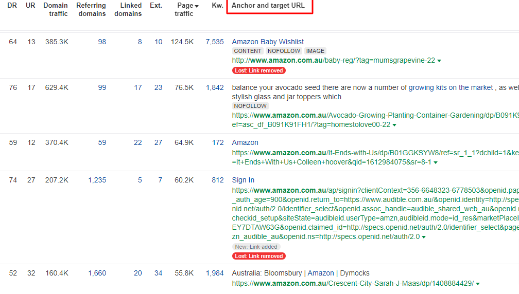Click the IMAGE tag badge
This screenshot has width=519, height=294.
click(x=315, y=51)
